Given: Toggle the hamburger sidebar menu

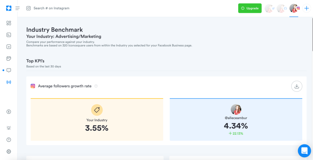Looking at the screenshot, I should [x=17, y=8].
